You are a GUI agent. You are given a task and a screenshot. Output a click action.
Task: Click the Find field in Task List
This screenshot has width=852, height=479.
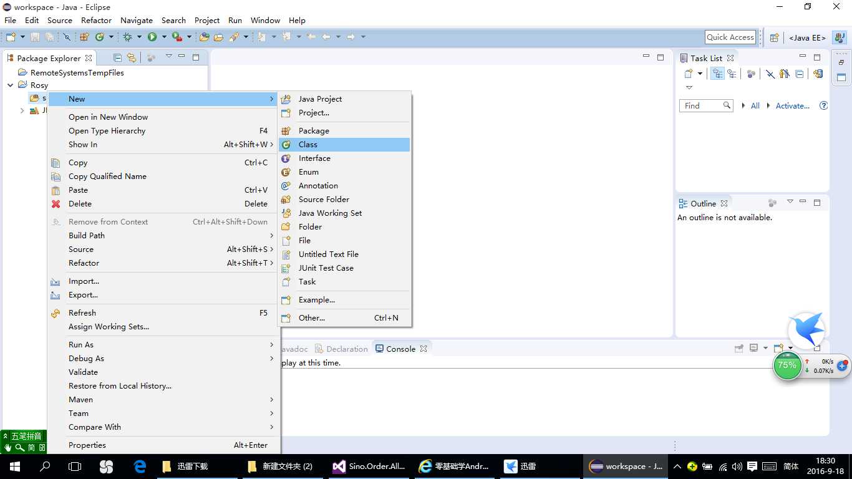tap(705, 105)
